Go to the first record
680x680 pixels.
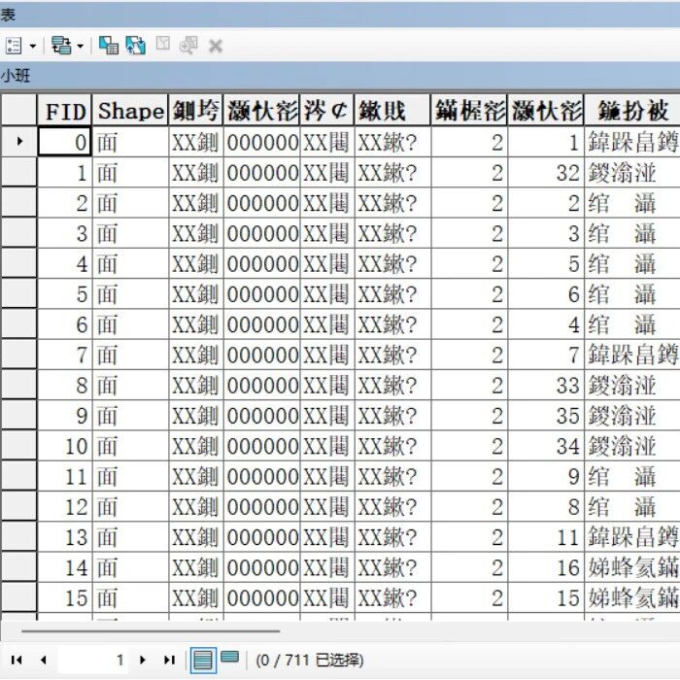[17, 660]
